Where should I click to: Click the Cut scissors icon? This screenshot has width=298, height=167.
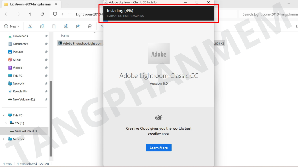click(30, 26)
